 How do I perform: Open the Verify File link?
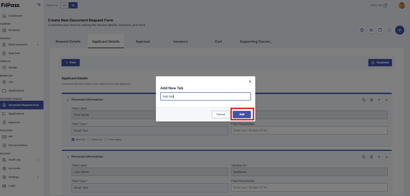click(378, 5)
